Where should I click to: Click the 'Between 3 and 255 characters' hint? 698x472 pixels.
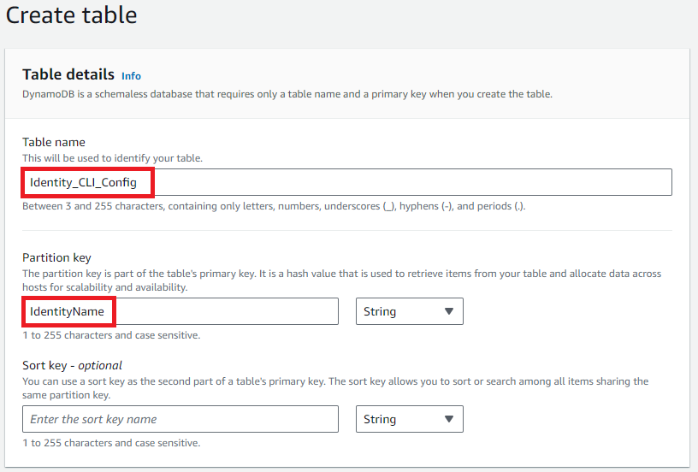[x=274, y=206]
